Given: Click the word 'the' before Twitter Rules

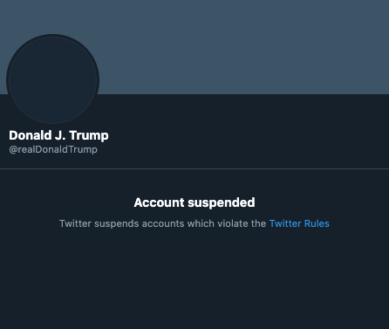Looking at the screenshot, I should pos(258,223).
